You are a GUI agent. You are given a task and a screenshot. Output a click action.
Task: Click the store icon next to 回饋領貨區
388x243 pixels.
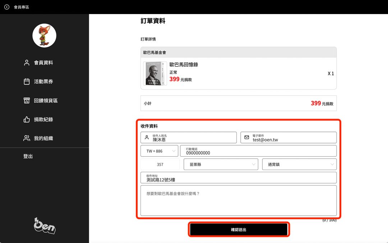point(27,100)
